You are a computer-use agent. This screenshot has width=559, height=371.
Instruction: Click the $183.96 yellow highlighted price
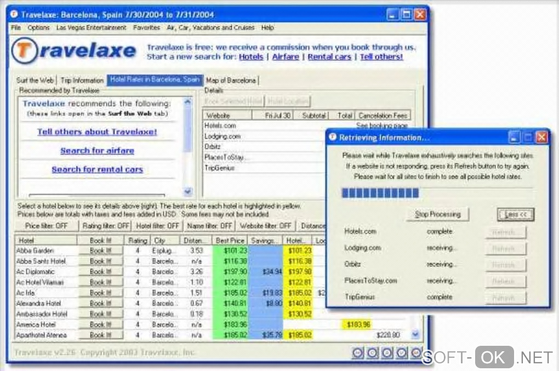click(357, 324)
